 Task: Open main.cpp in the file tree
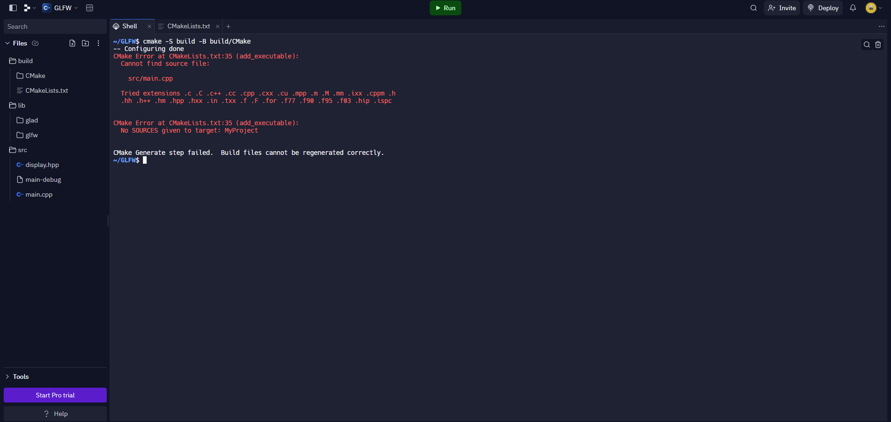coord(39,194)
